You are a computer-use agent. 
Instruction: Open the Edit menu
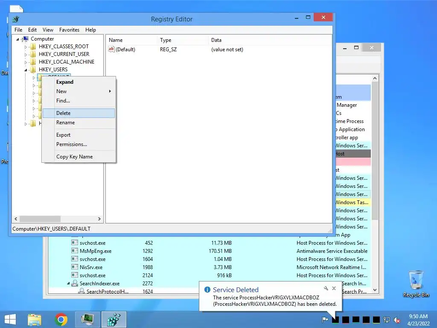click(x=32, y=30)
